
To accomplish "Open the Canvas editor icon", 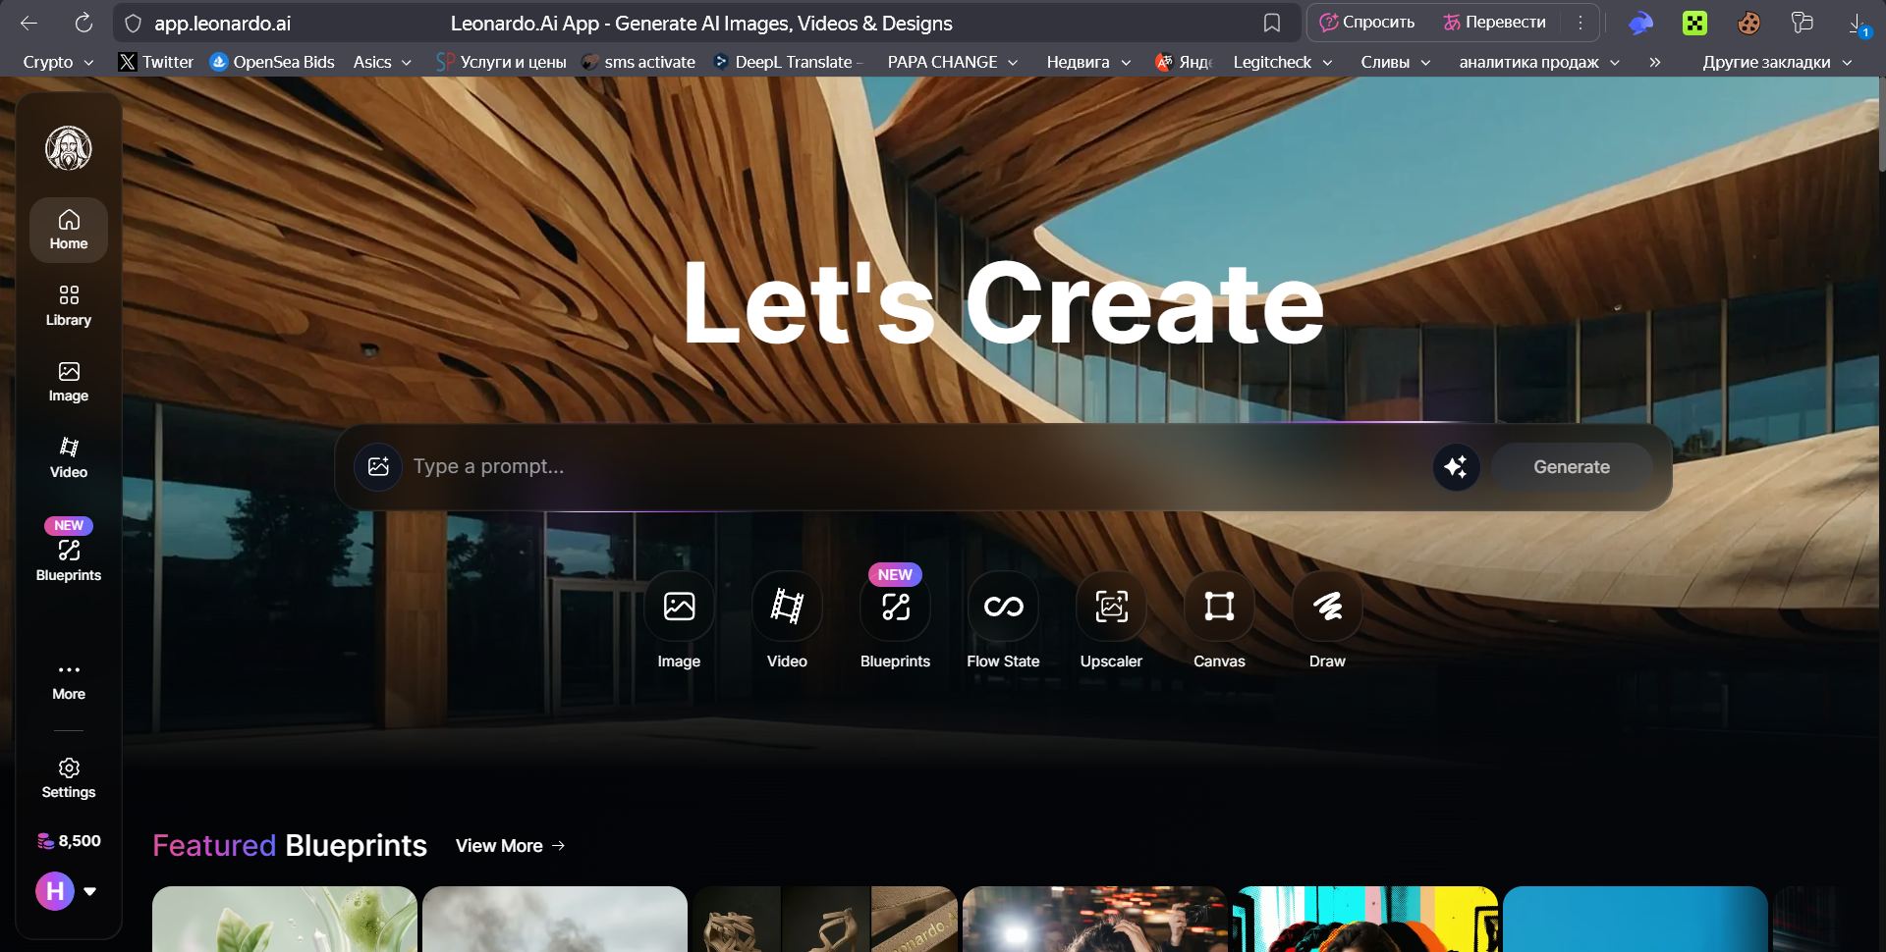I will [1219, 607].
